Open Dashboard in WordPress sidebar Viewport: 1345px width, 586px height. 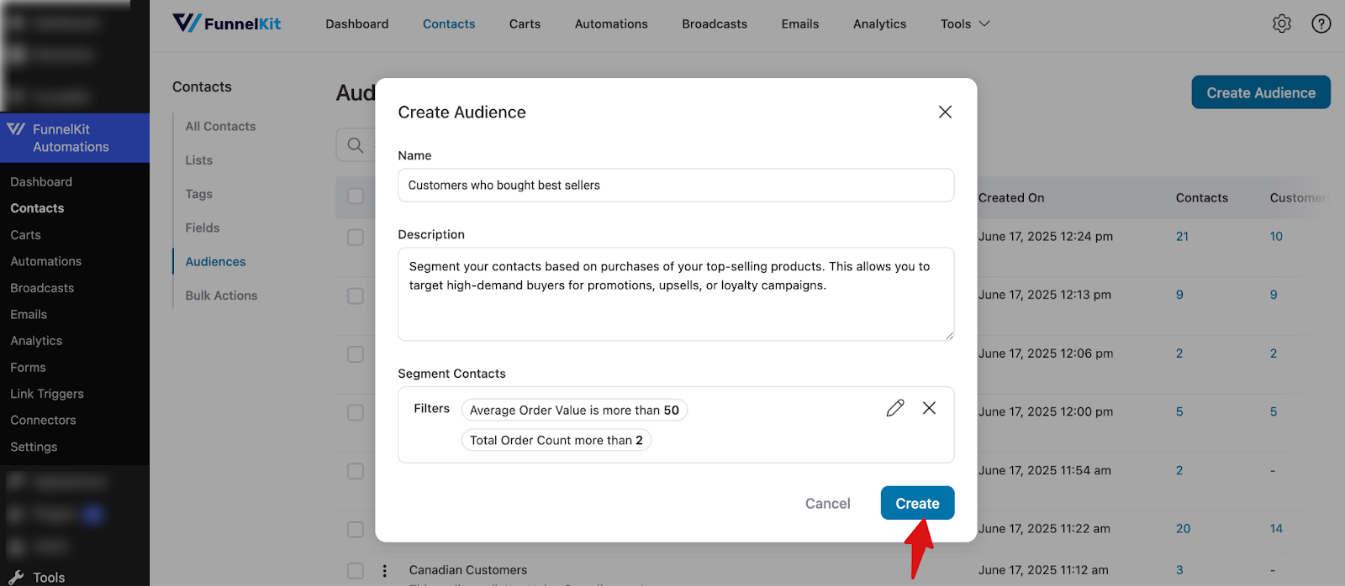click(41, 181)
